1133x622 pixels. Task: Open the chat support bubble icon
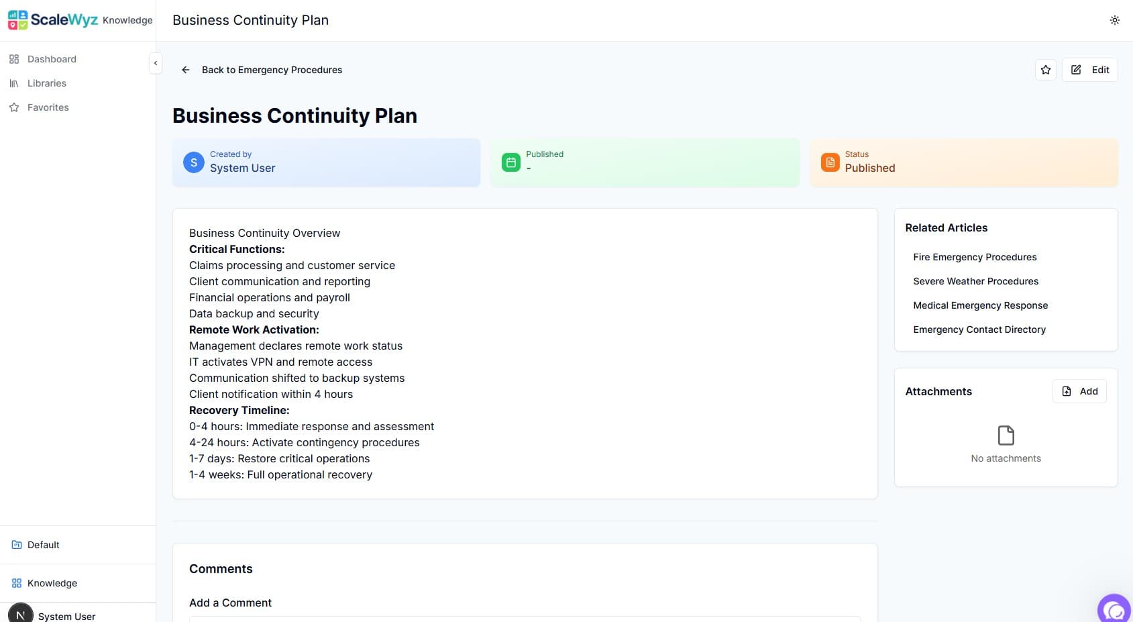tap(1114, 609)
